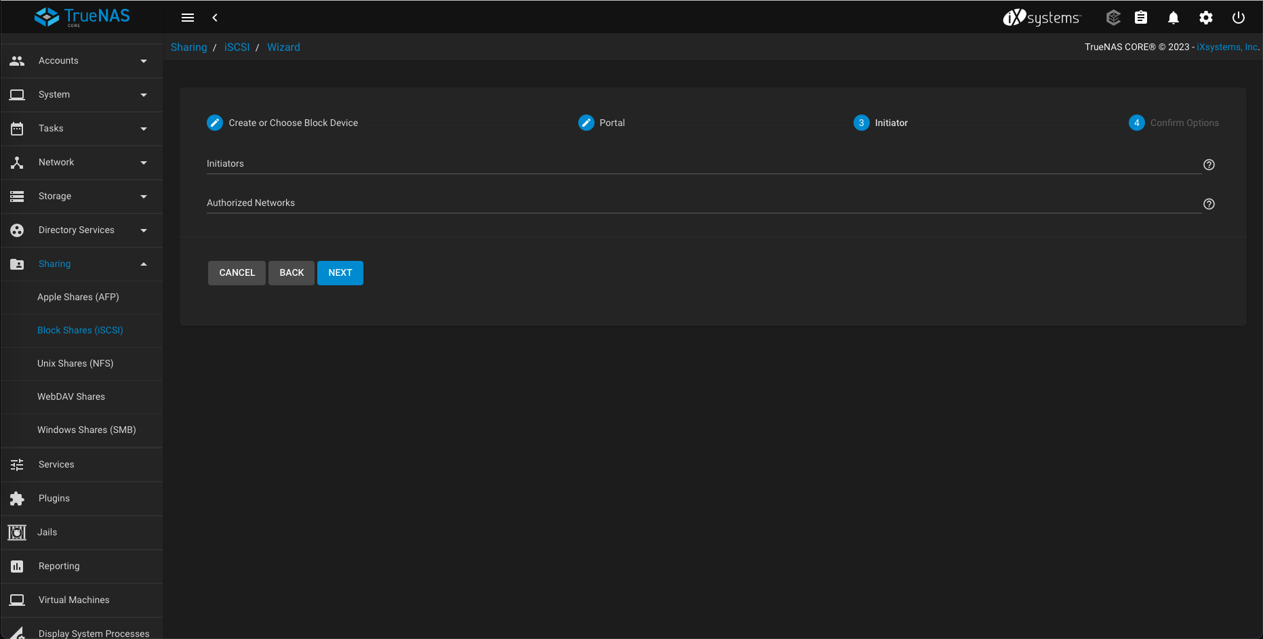Expand the Storage menu section
This screenshot has height=639, width=1263.
point(81,197)
